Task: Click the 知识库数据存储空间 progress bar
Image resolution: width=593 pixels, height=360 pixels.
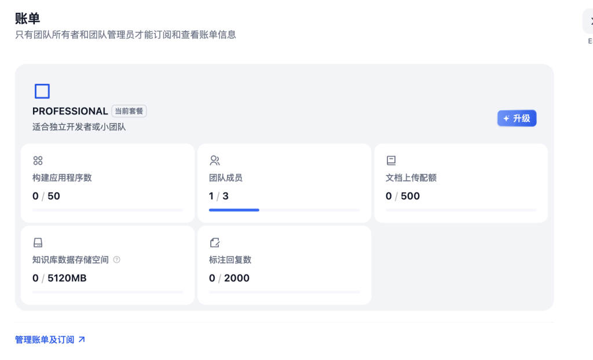Action: tap(108, 292)
